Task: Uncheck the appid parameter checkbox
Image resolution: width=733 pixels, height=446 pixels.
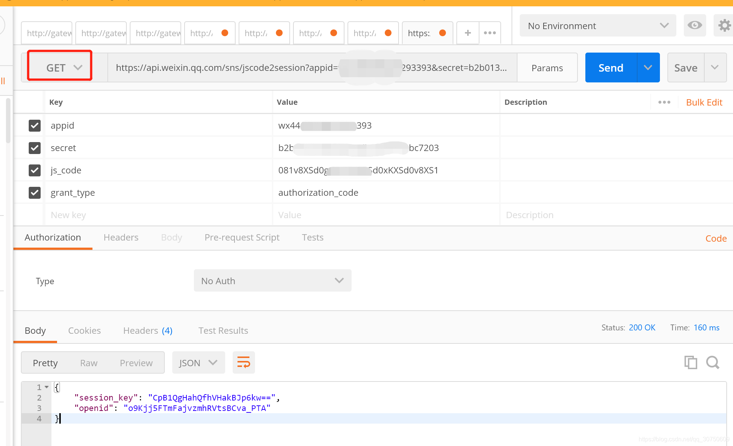Action: pos(35,126)
